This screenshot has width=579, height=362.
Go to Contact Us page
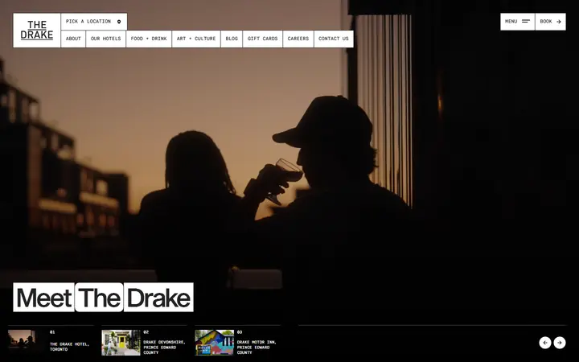[334, 39]
